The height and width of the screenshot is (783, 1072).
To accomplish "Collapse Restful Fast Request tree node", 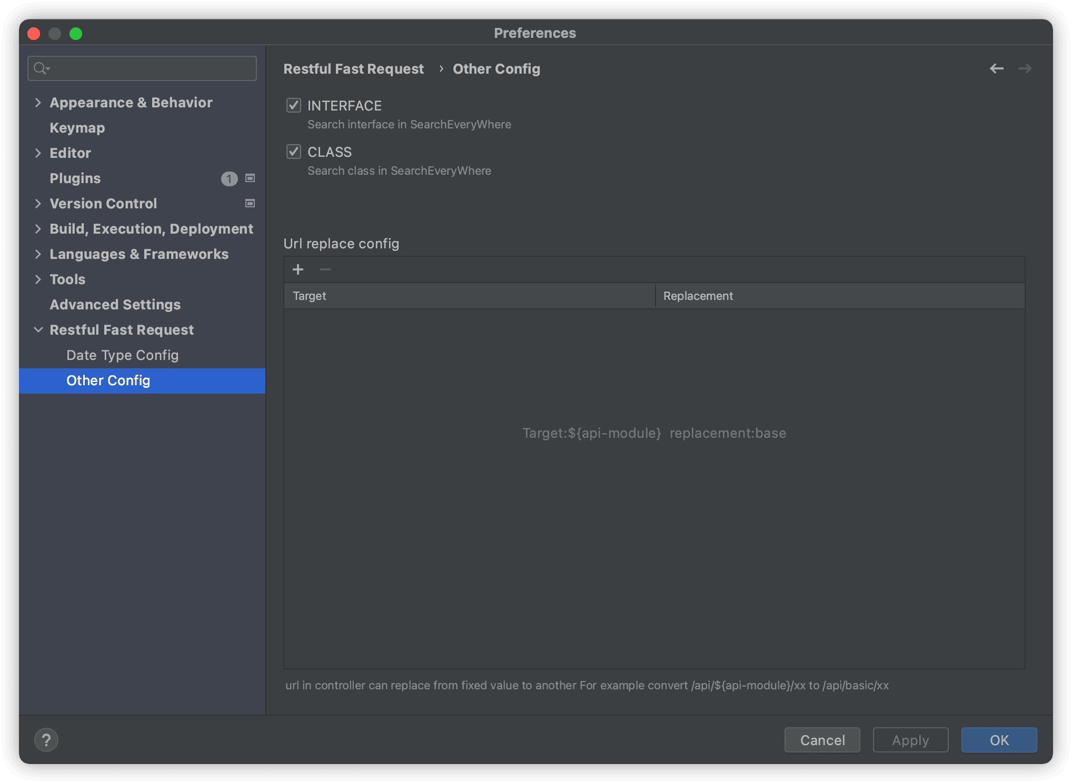I will click(x=38, y=330).
